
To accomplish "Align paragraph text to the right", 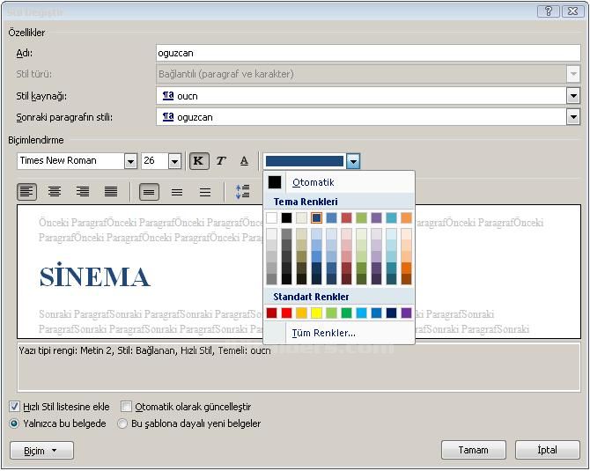I will [x=83, y=192].
